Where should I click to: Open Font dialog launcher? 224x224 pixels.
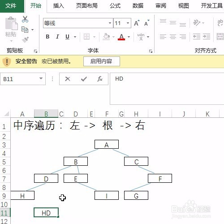pos(151,52)
